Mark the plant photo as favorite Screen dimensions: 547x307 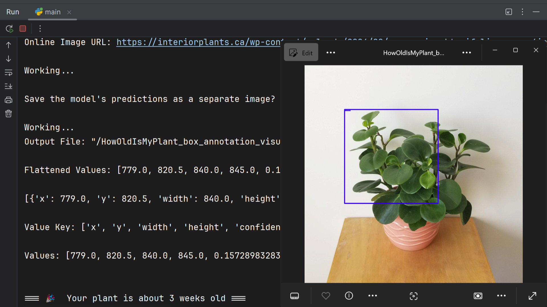326,296
